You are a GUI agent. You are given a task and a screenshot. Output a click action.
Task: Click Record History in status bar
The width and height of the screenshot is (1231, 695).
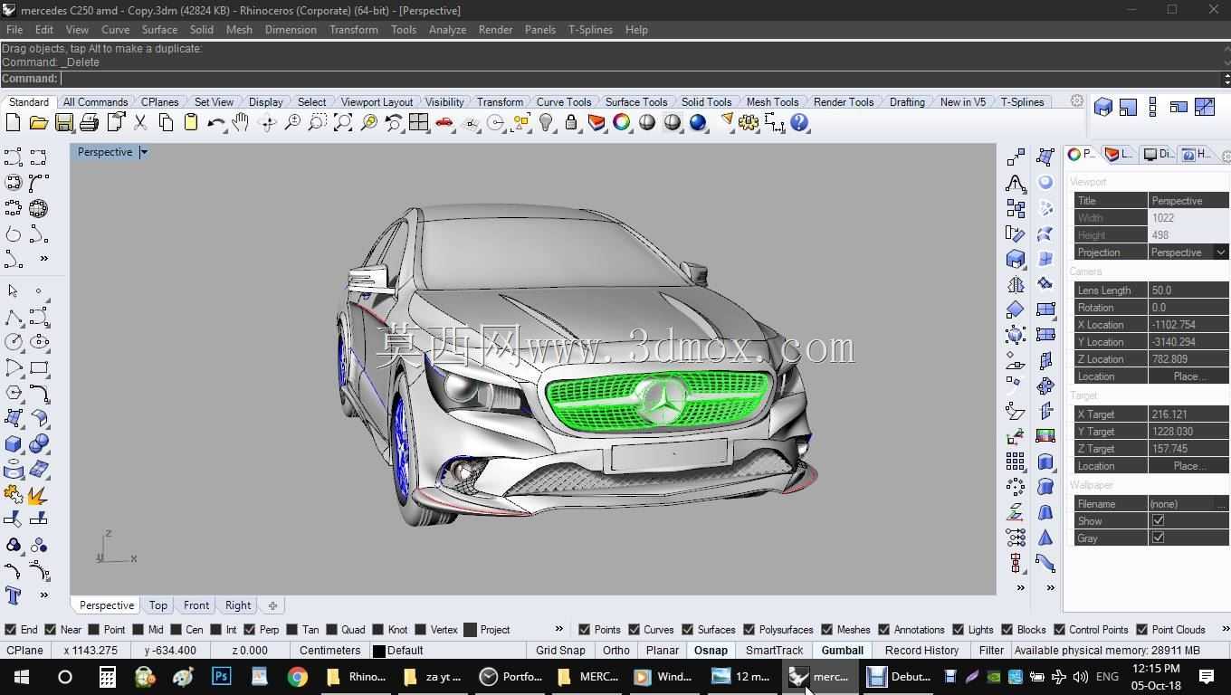point(921,651)
